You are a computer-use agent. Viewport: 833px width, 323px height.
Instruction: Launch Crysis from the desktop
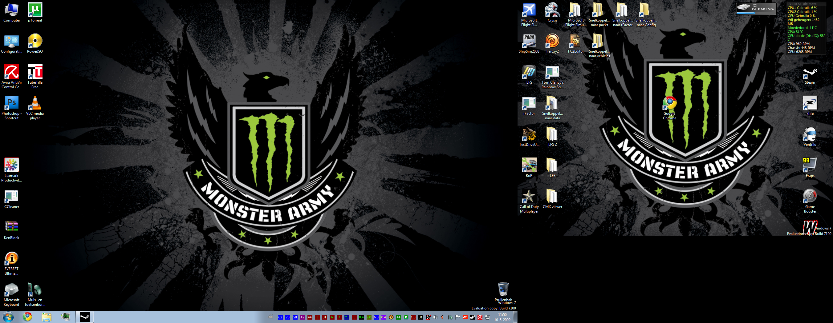tap(552, 13)
